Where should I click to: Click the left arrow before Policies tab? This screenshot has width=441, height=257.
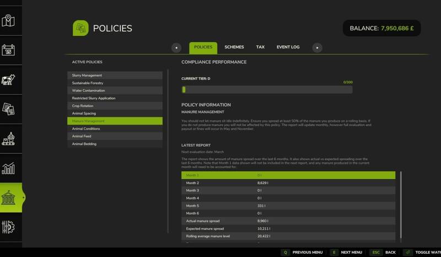tap(176, 48)
